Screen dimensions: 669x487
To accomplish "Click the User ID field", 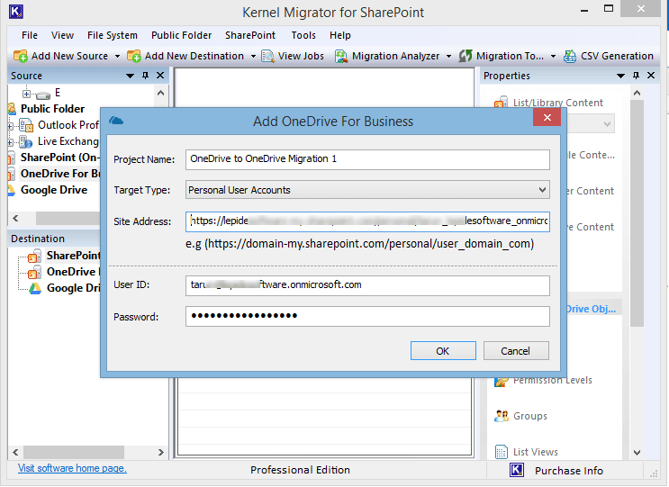I will click(x=367, y=285).
